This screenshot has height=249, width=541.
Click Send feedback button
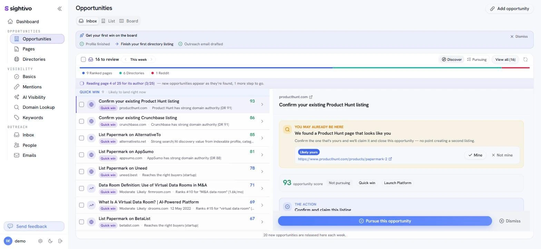pyautogui.click(x=34, y=226)
